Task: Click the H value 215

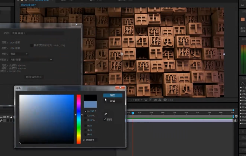Action: click(92, 111)
